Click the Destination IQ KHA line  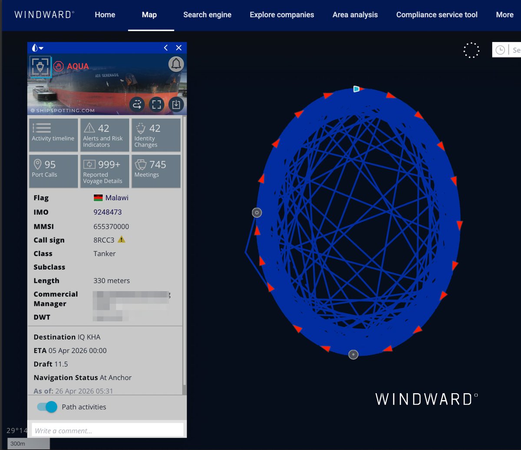(67, 337)
